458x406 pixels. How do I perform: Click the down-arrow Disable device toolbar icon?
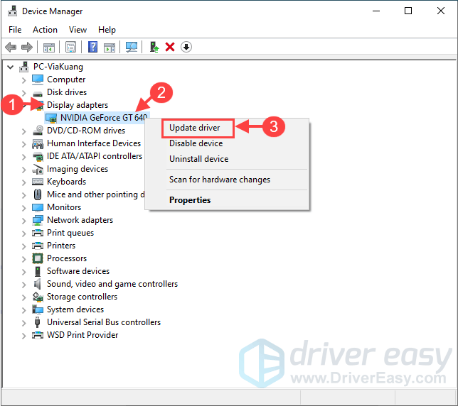[186, 47]
